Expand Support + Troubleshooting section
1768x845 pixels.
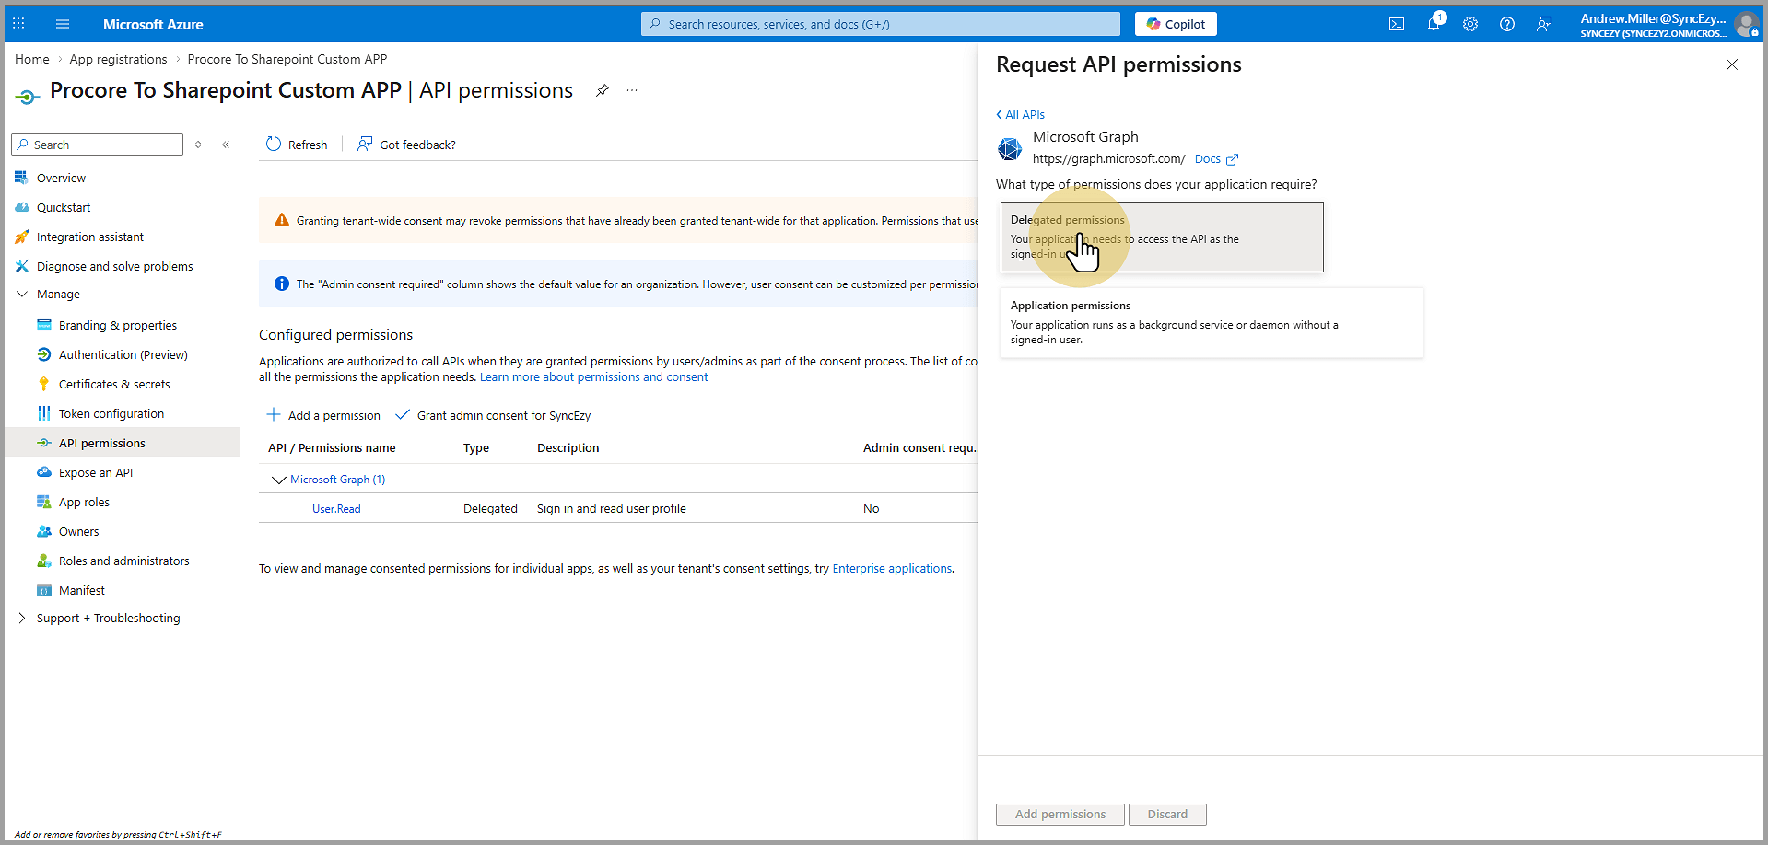click(x=22, y=619)
